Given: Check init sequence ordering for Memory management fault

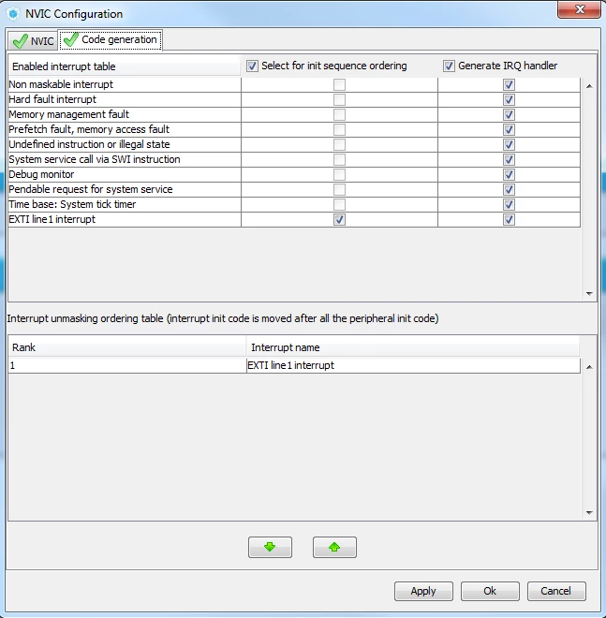Looking at the screenshot, I should tap(339, 114).
